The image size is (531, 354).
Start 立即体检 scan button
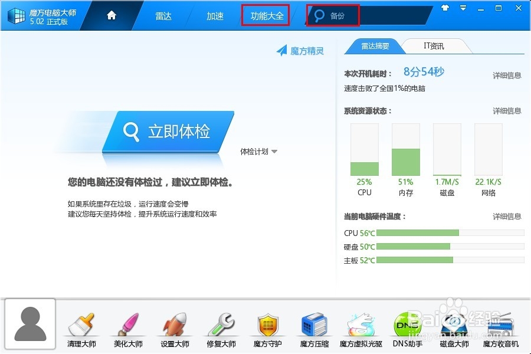pyautogui.click(x=168, y=132)
